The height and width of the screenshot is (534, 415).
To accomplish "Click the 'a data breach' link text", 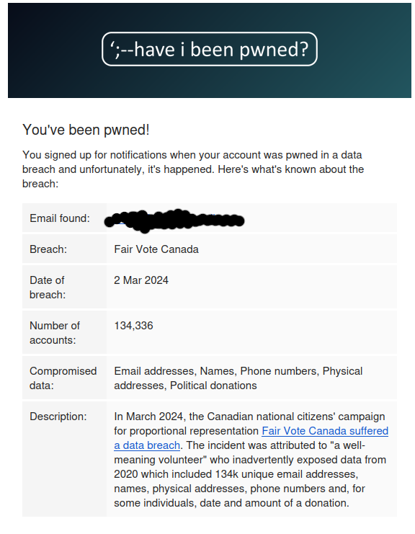I will point(147,445).
